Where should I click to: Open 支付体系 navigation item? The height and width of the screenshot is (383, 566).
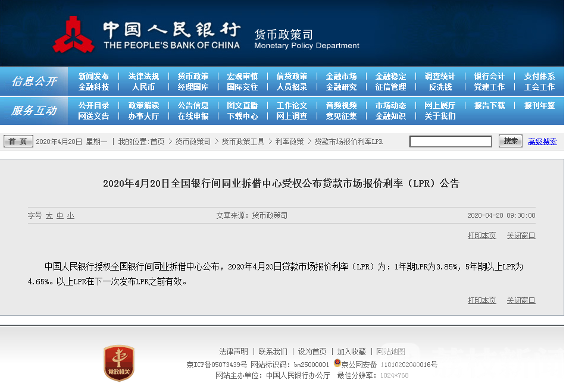coord(539,77)
